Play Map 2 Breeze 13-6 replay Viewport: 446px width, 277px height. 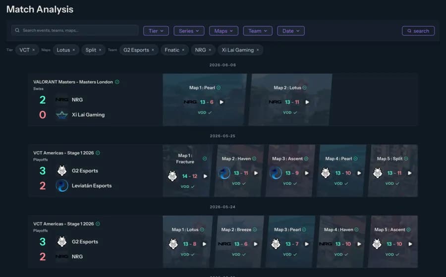(256, 244)
